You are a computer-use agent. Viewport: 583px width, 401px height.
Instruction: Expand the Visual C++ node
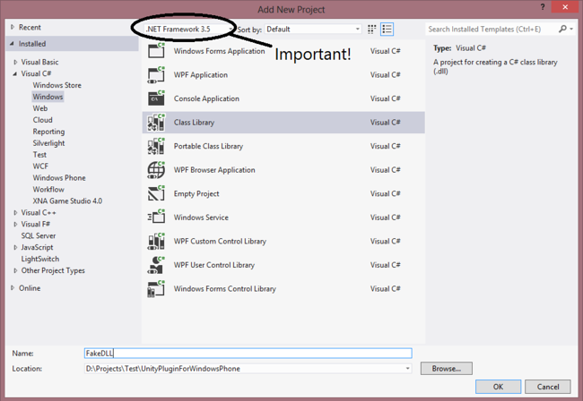(15, 212)
